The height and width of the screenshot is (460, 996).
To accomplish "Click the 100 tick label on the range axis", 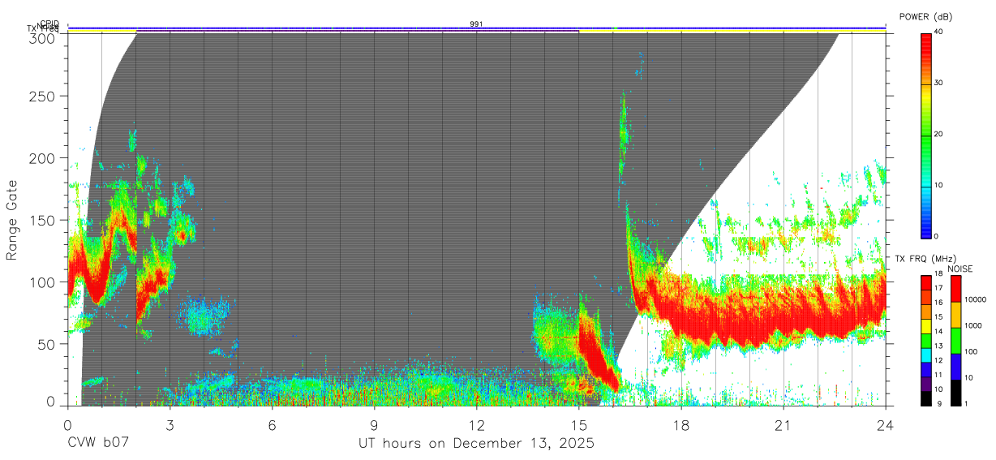I will pos(43,282).
